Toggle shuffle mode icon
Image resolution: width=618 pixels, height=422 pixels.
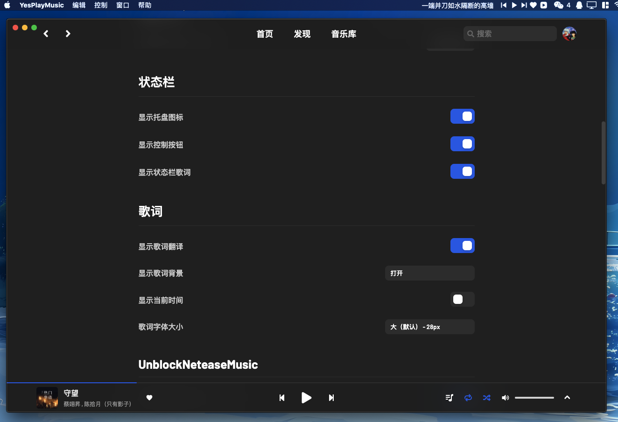487,398
